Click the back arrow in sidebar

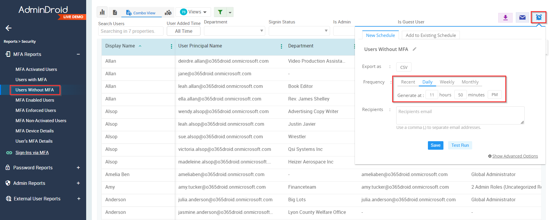click(8, 28)
